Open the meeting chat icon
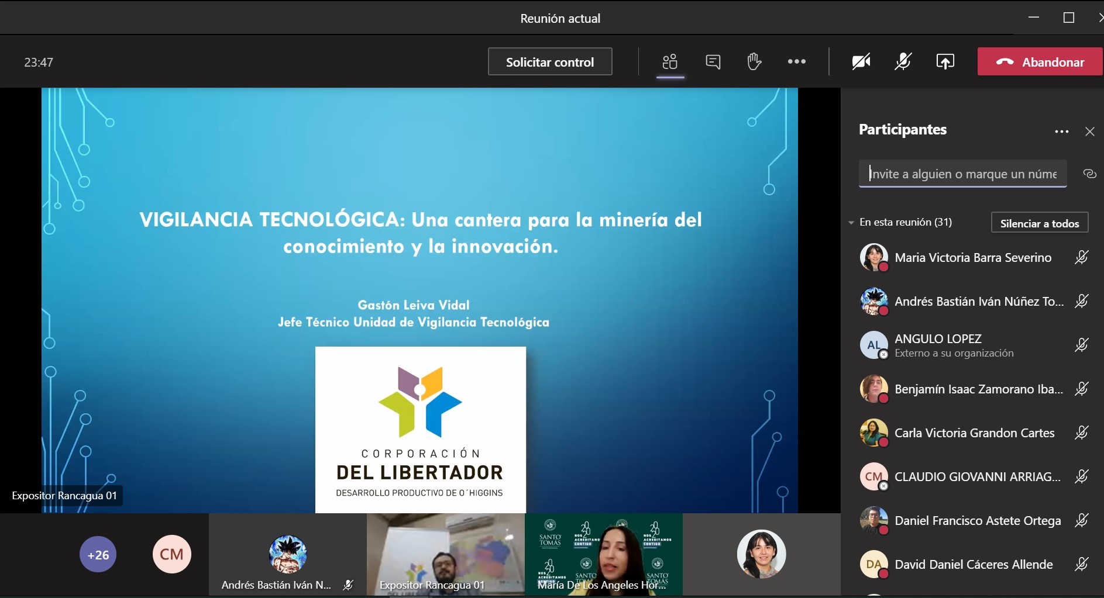1104x598 pixels. 713,62
